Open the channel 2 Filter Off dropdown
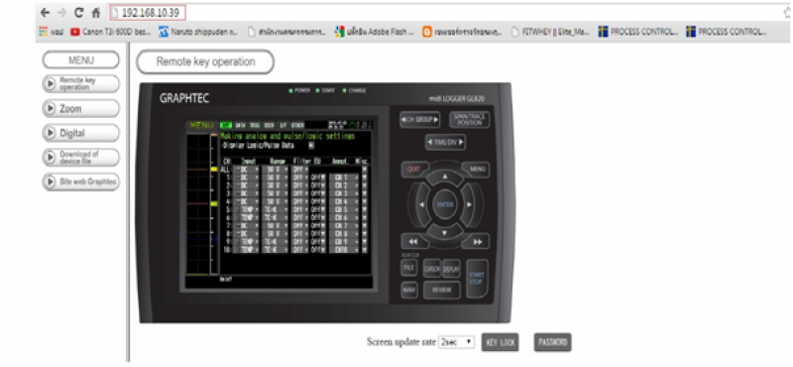 point(300,185)
